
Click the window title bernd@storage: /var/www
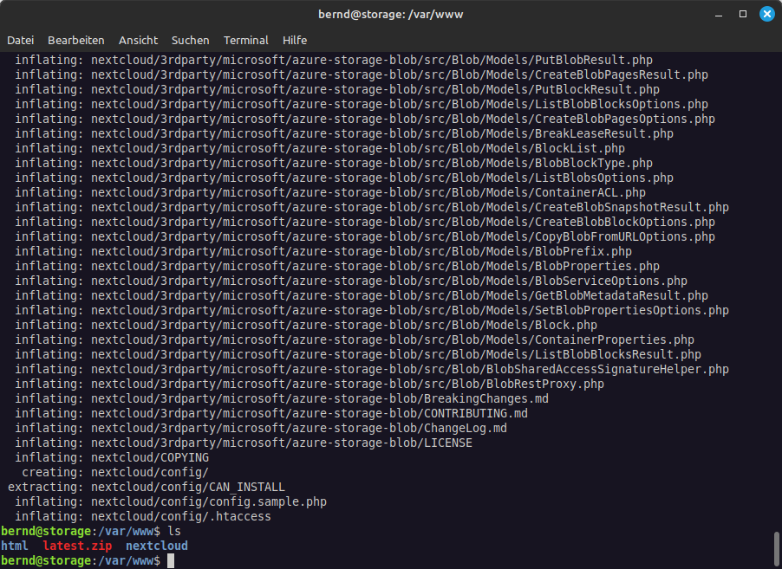(x=391, y=15)
